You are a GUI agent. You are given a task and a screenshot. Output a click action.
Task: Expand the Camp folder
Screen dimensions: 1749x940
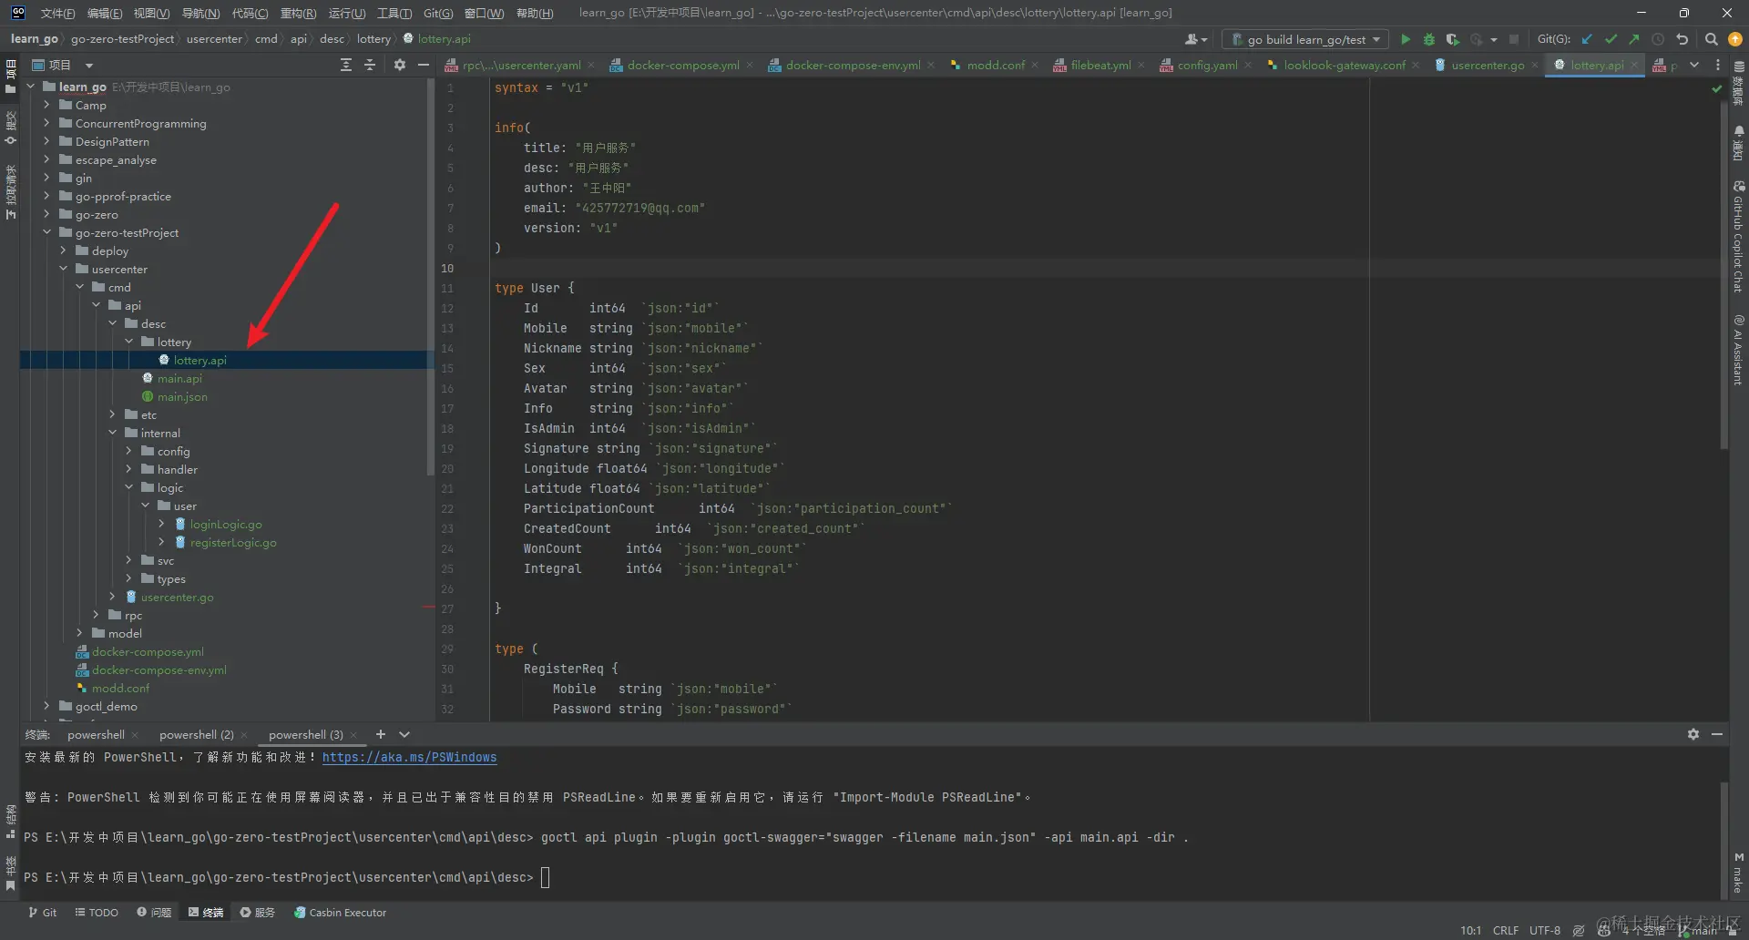coord(46,105)
